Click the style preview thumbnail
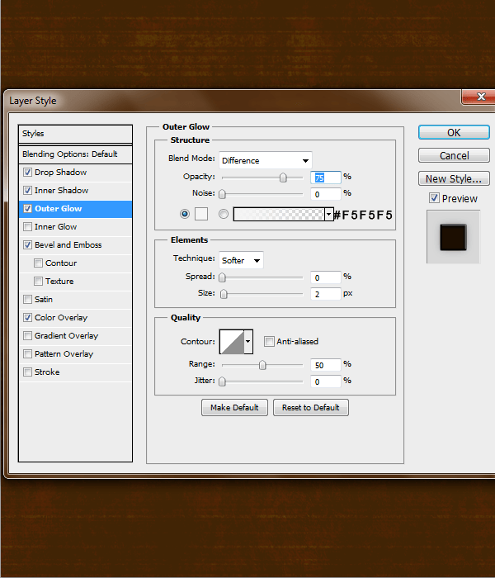Image resolution: width=495 pixels, height=578 pixels. 453,237
